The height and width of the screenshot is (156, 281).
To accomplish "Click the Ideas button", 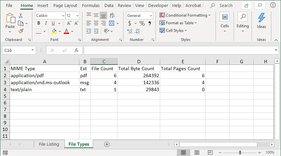I will pyautogui.click(x=261, y=21).
